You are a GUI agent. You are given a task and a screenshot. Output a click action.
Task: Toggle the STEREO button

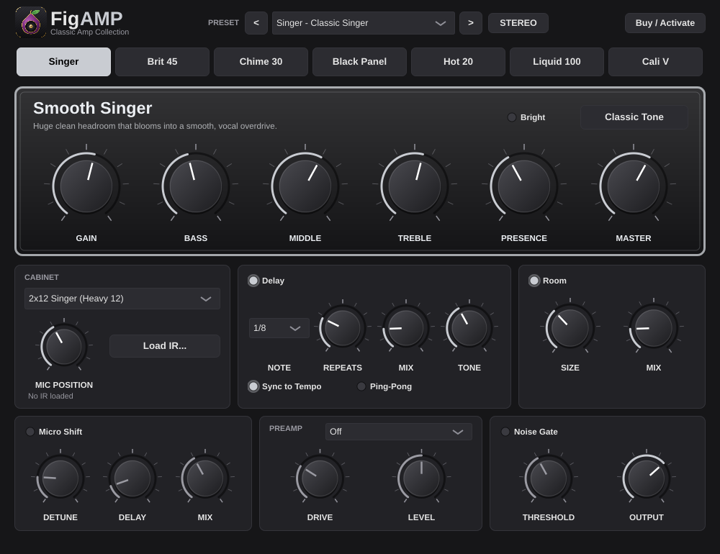click(x=518, y=23)
